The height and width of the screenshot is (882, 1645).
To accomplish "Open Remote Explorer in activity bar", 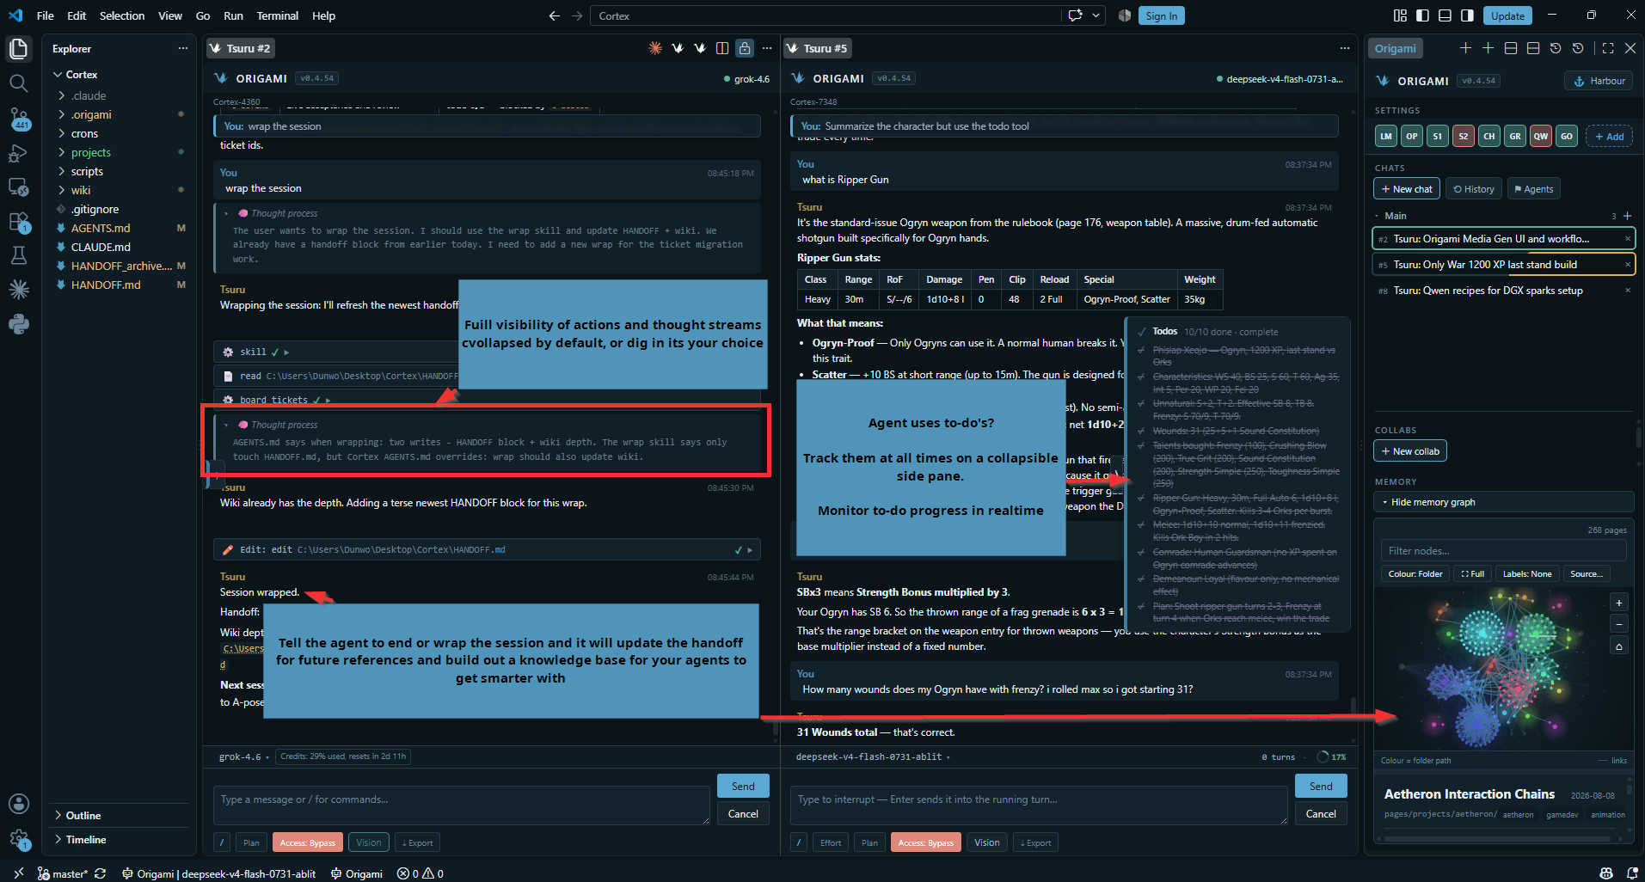I will click(x=19, y=187).
